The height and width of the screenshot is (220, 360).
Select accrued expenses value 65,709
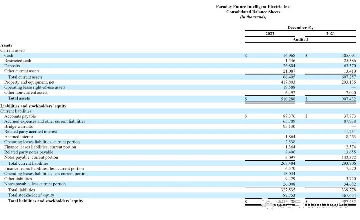point(289,121)
